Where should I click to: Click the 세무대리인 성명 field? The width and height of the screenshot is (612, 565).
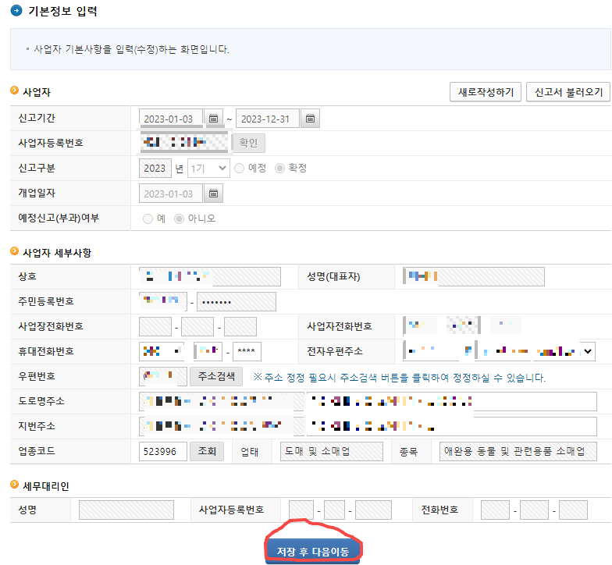126,510
